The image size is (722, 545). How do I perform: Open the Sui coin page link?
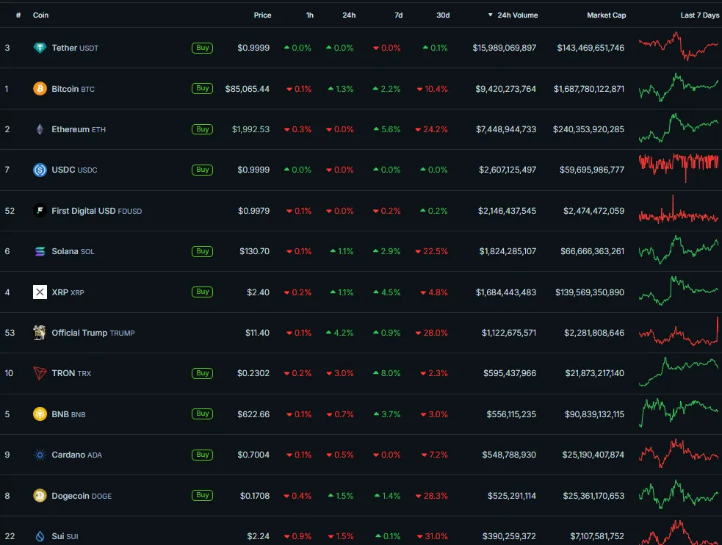(x=65, y=536)
